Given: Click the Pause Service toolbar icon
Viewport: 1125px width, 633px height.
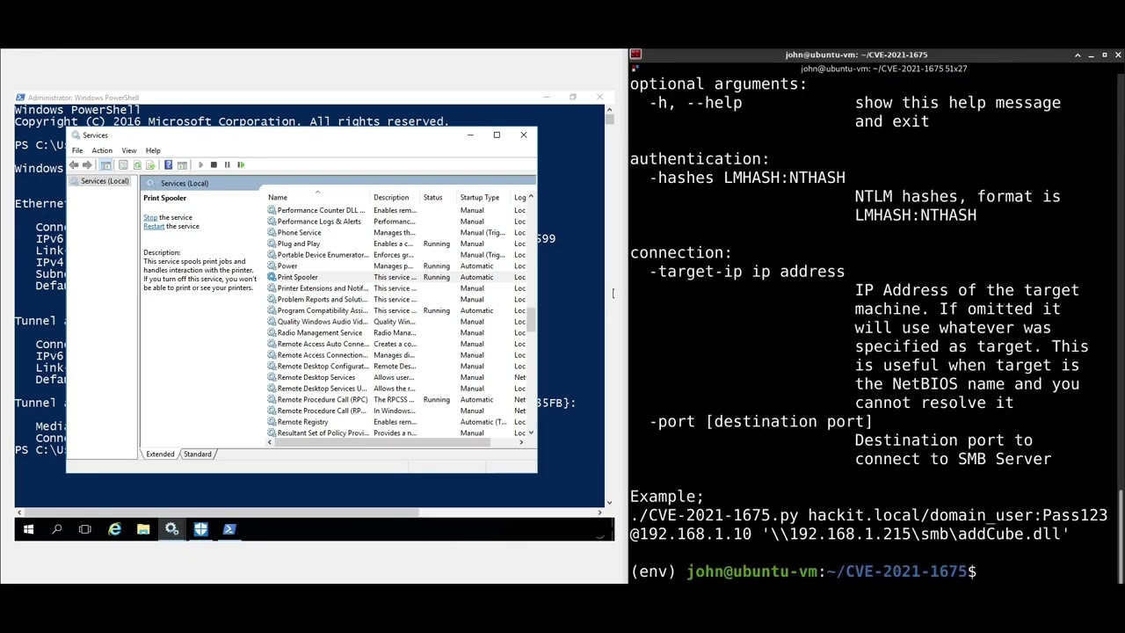Looking at the screenshot, I should tap(227, 165).
